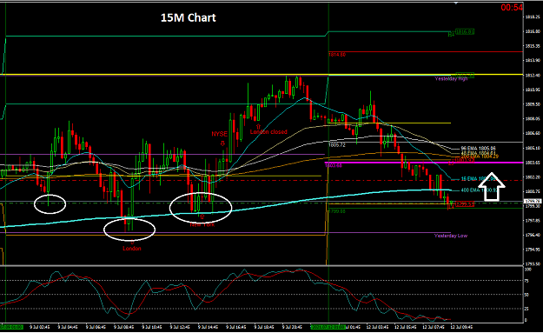
Task: Click the 100 level on oscillator scale
Action: (528, 270)
